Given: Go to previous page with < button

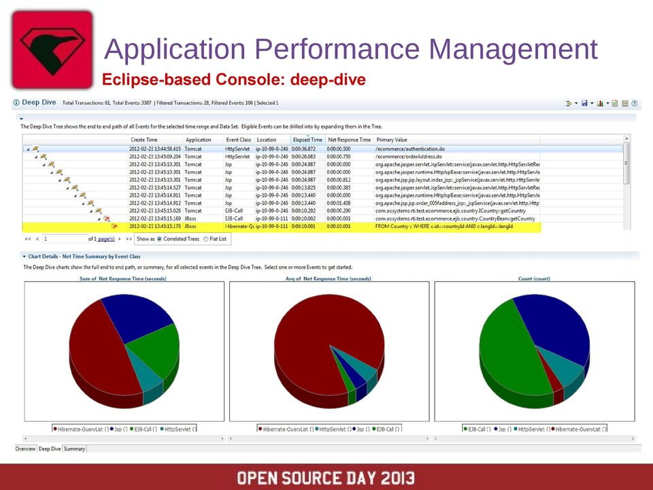Looking at the screenshot, I should [37, 239].
